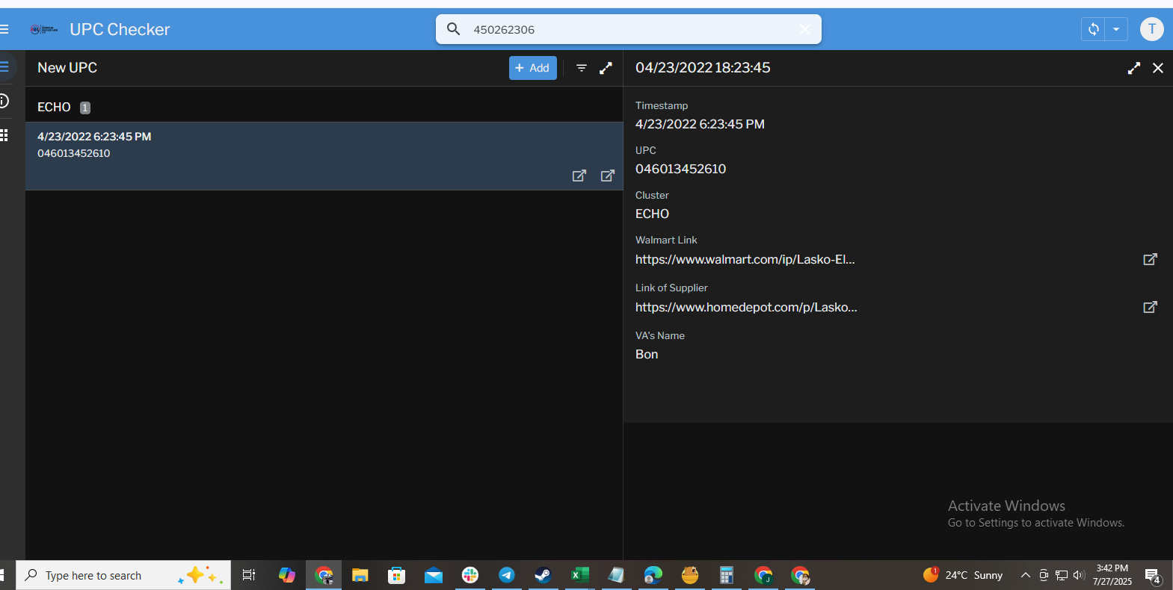Viewport: 1173px width, 590px height.
Task: Click the sync refresh icon in header
Action: 1093,29
